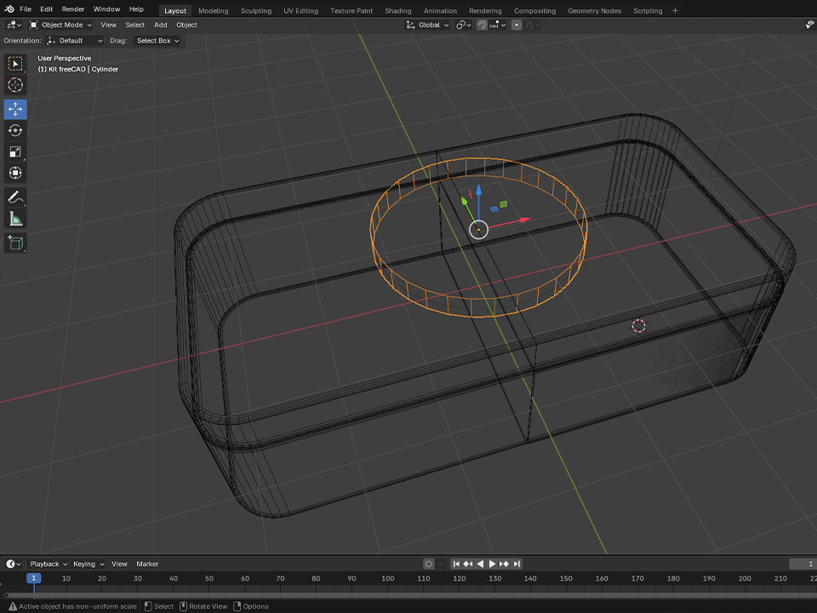Pick the Scale tool
The image size is (817, 613).
point(15,152)
